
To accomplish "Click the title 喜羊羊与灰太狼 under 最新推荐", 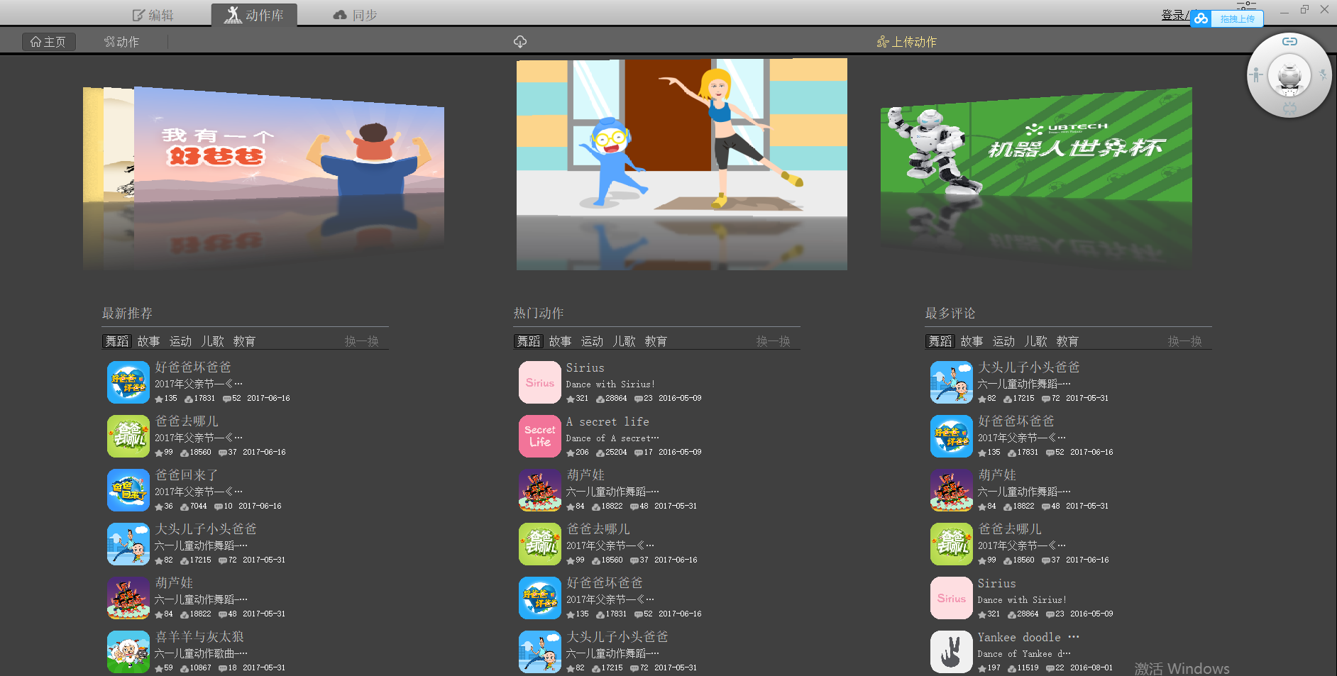I will point(199,636).
